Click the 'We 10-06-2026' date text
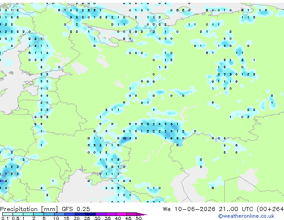This screenshot has height=220, width=284. [x=189, y=209]
